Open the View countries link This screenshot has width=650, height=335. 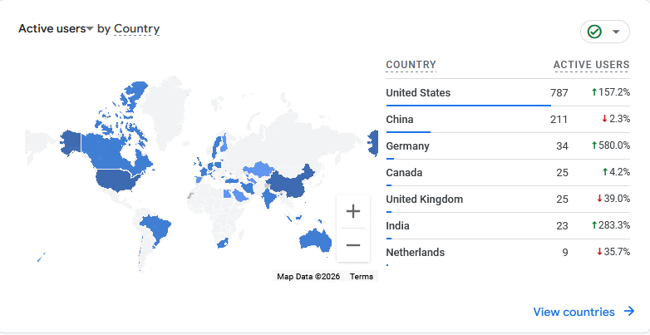(x=574, y=312)
